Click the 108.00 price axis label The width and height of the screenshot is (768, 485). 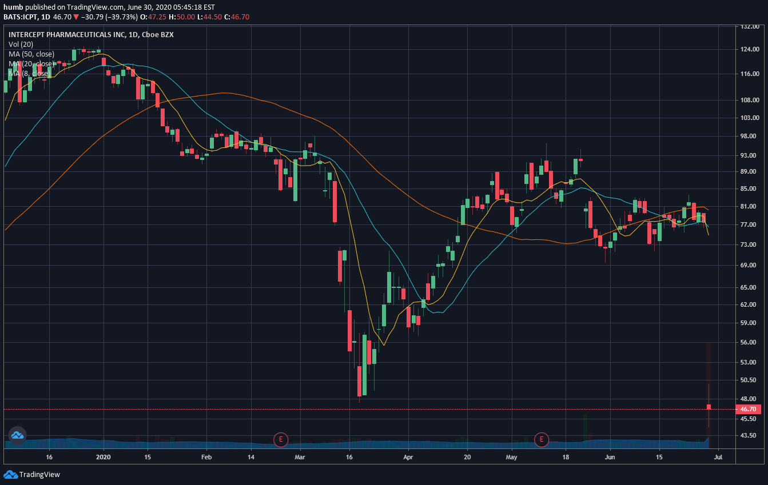tap(750, 100)
